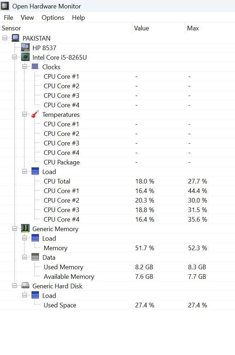Open the File menu
This screenshot has width=235, height=355.
8,18
